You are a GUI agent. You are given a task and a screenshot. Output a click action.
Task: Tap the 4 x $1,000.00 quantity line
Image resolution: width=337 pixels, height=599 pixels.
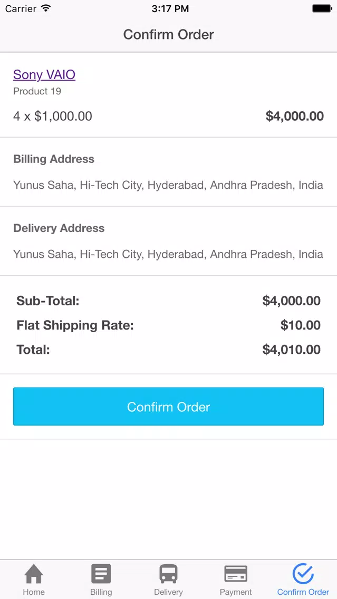click(x=53, y=116)
